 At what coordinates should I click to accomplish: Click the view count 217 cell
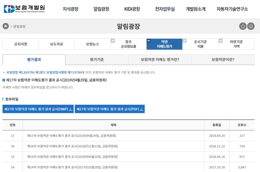pos(242,136)
